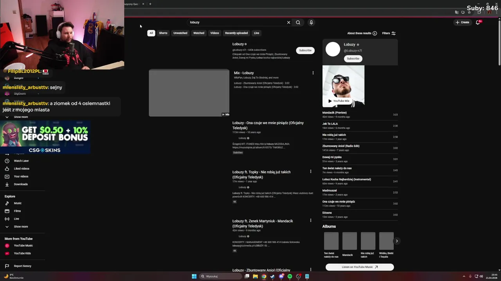Show hidden tray icons chevron
Viewport: 501px width, 281px height.
pos(464,276)
